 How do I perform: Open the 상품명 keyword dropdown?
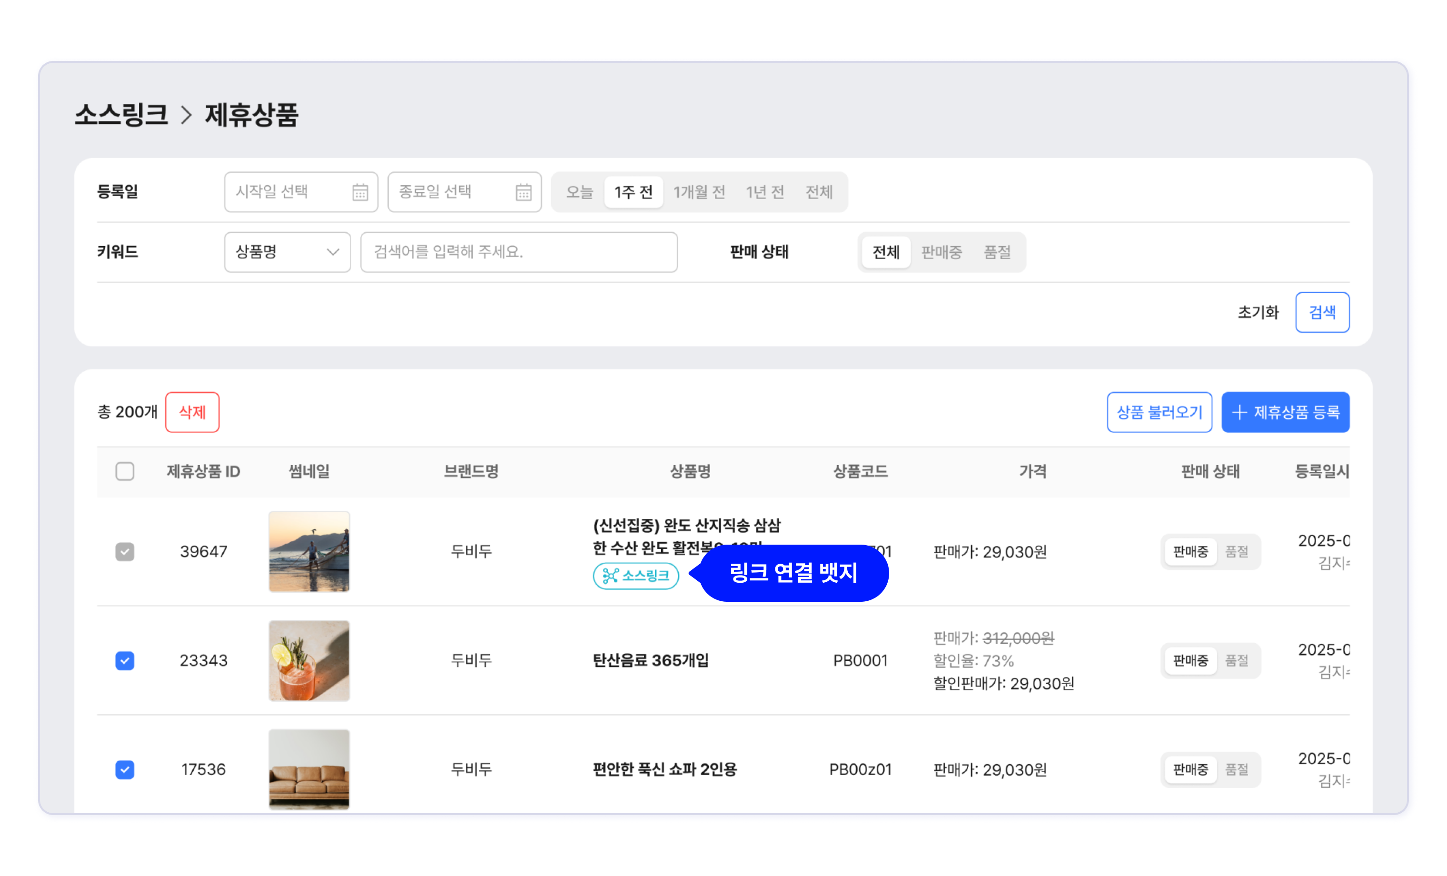pos(287,252)
